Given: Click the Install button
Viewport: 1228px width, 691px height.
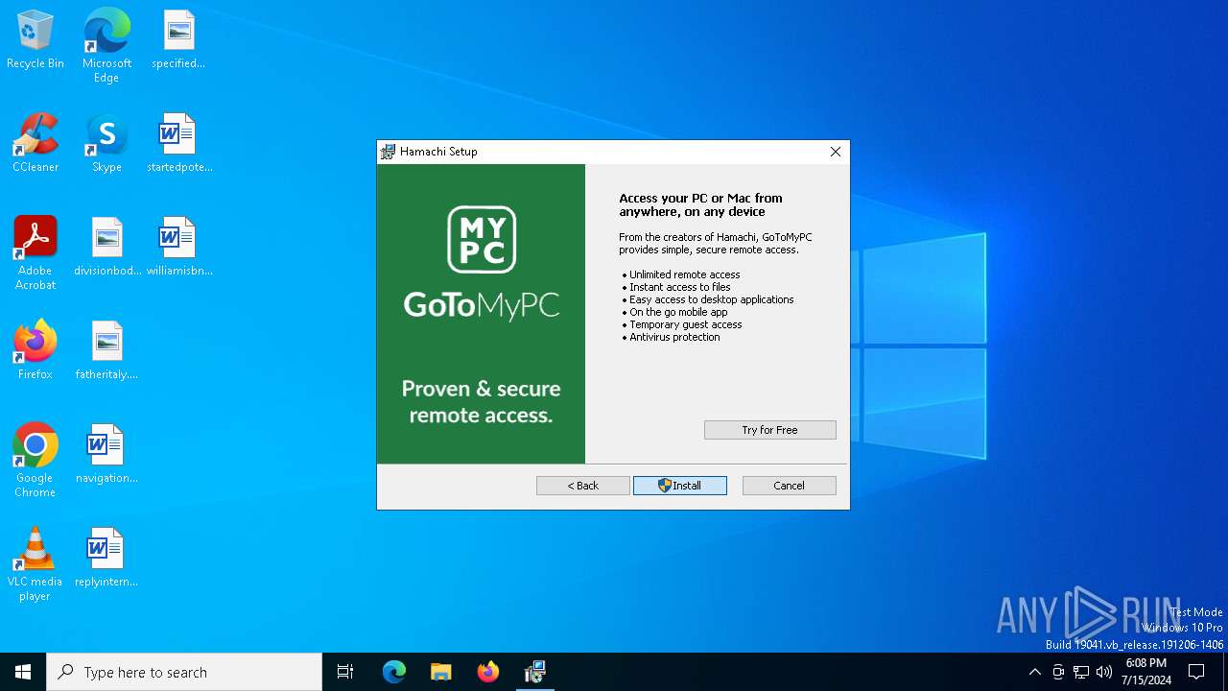Looking at the screenshot, I should click(x=679, y=486).
